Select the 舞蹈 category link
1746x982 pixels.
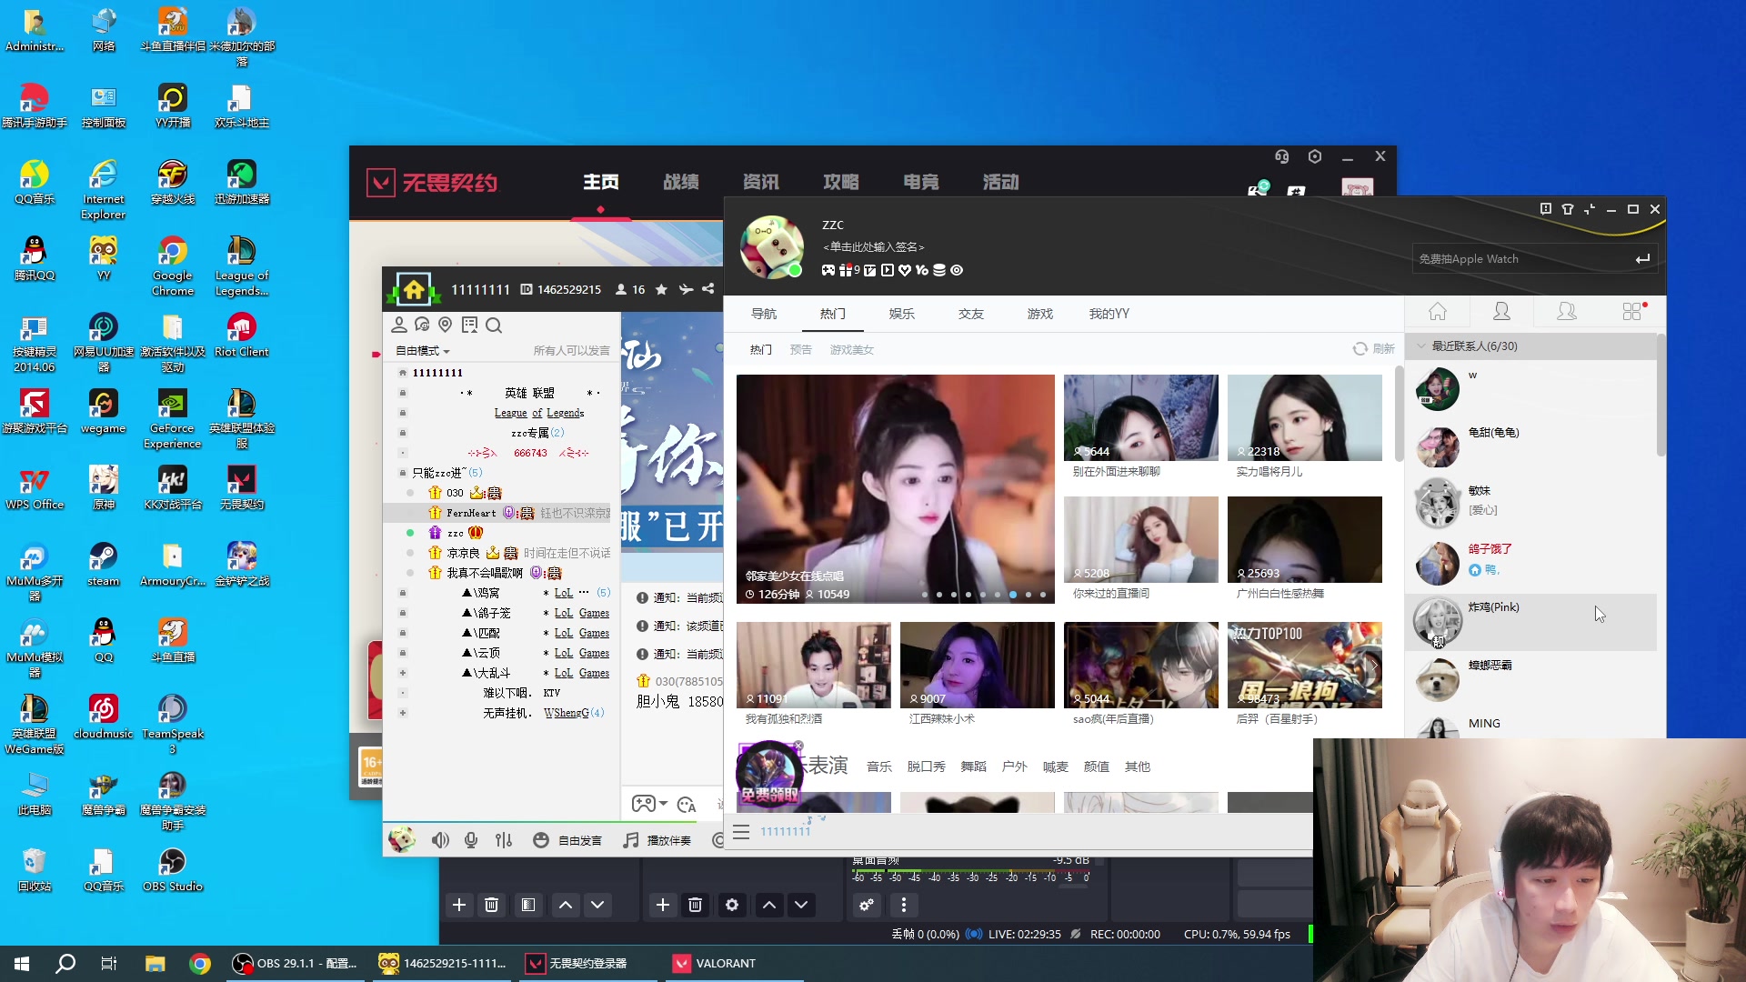click(973, 767)
